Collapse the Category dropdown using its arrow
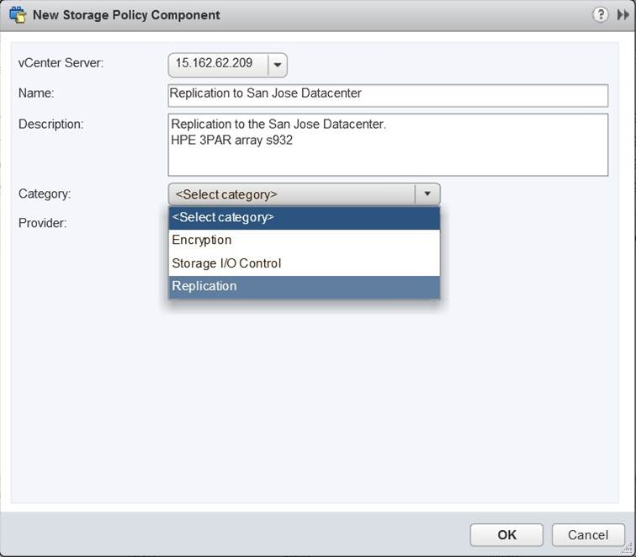Screen dimensions: 636x557 click(x=427, y=194)
